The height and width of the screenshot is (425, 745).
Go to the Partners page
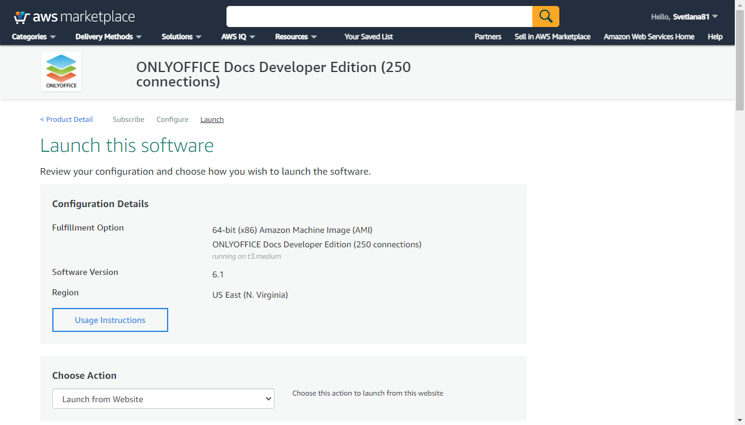click(488, 37)
